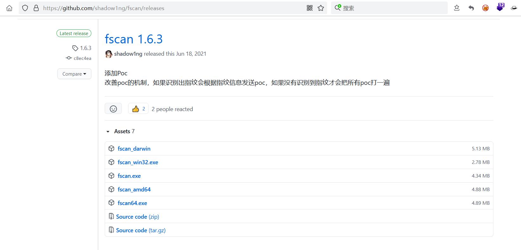Click the package icon for fscan_win32.exe

coord(111,162)
